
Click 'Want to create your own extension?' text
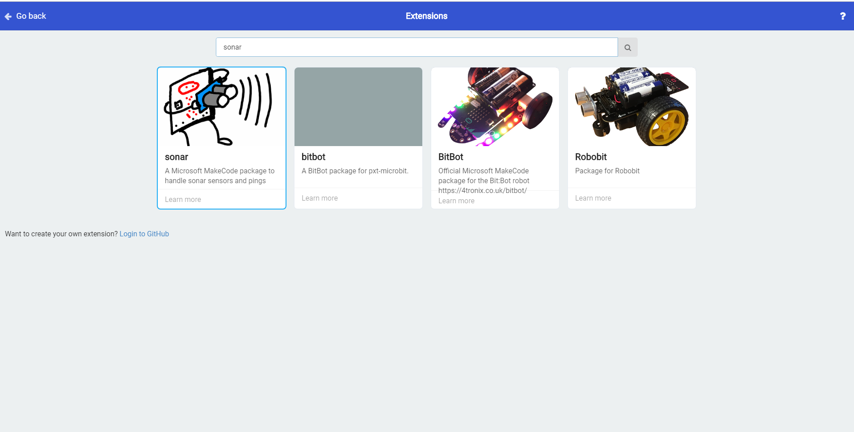pos(61,234)
